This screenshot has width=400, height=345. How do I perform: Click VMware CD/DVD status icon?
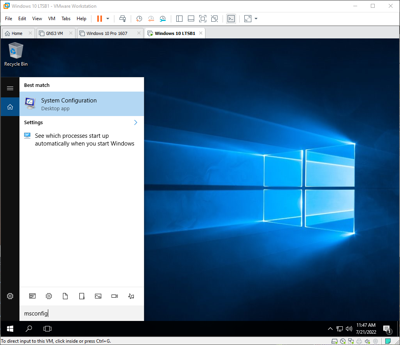point(343,341)
